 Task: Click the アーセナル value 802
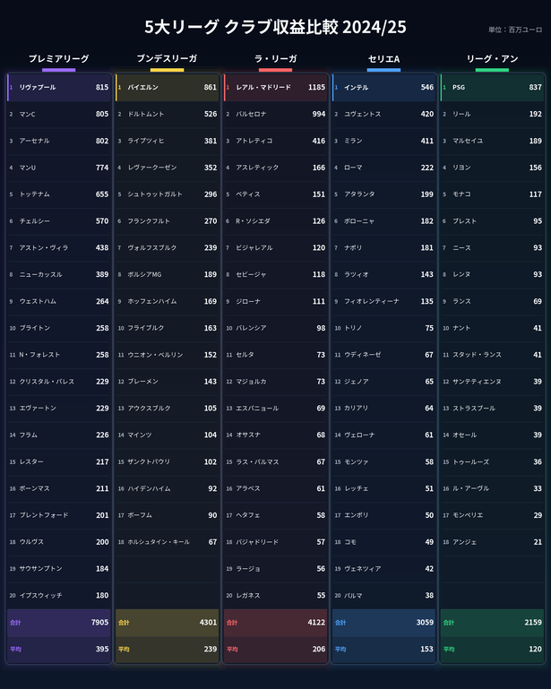(x=102, y=141)
